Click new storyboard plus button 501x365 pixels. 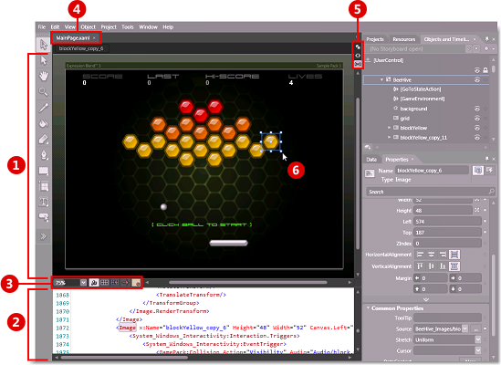pyautogui.click(x=486, y=49)
